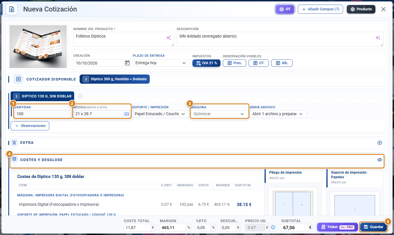
Task: Click the AI sparkle icon in product name field
Action: 169,38
